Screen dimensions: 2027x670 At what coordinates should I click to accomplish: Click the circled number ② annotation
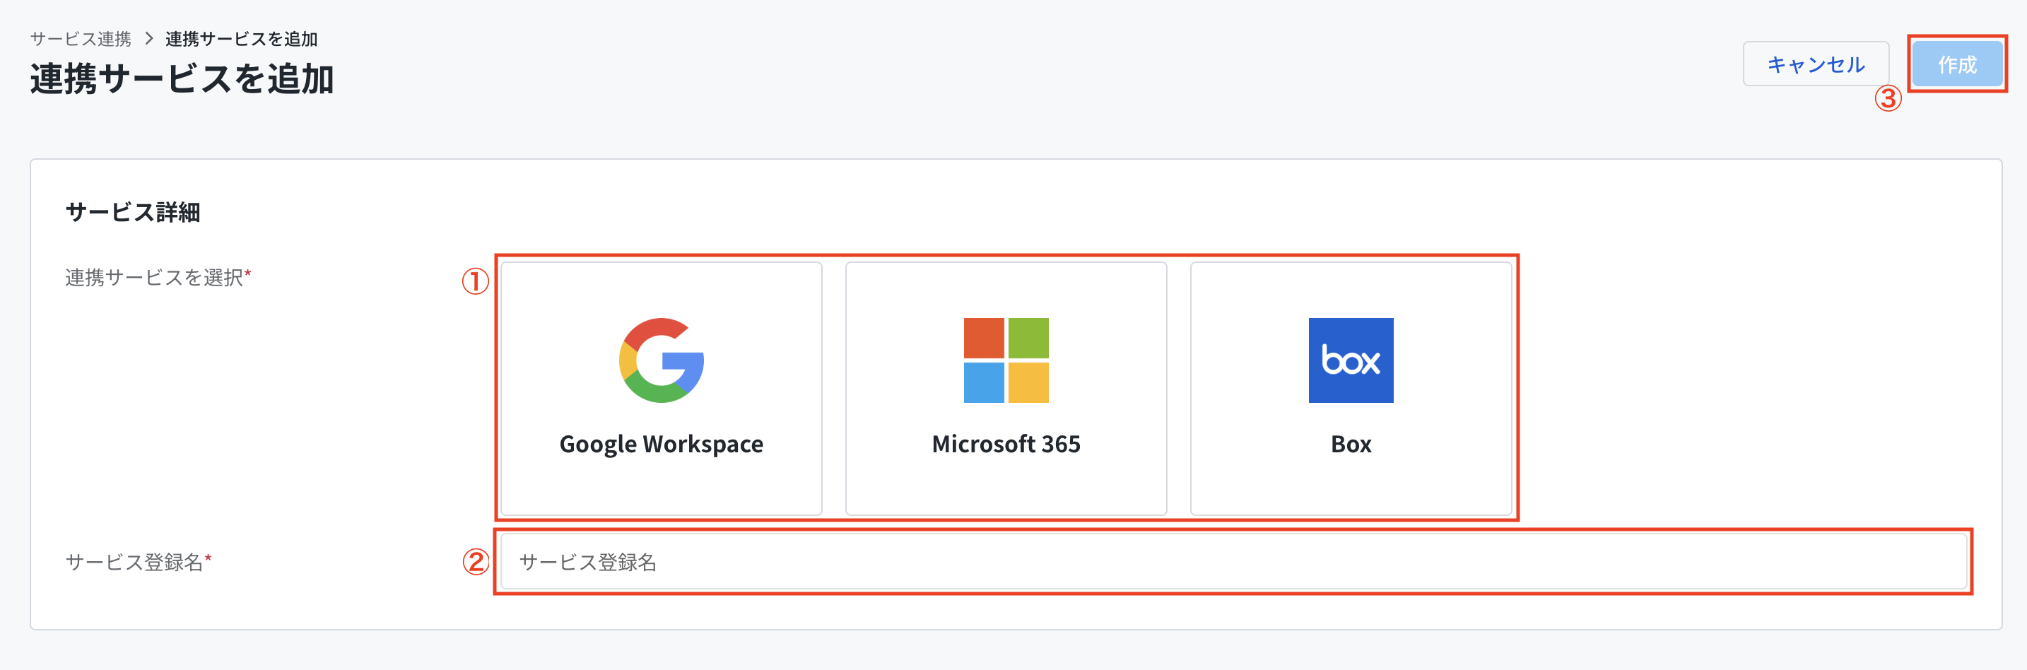pyautogui.click(x=476, y=561)
